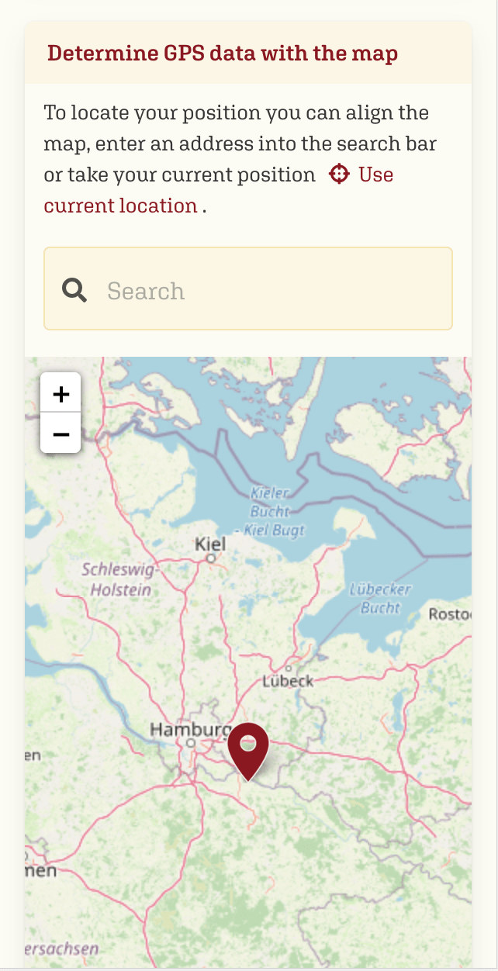The image size is (498, 971).
Task: Zoom in using the plus icon
Action: point(61,393)
